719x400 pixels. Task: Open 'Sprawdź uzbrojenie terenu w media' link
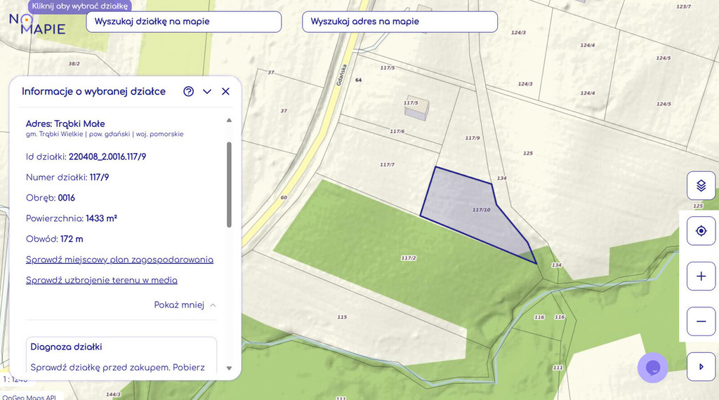[102, 280]
